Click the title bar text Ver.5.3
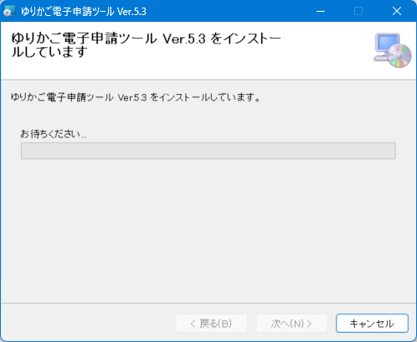 (x=131, y=12)
